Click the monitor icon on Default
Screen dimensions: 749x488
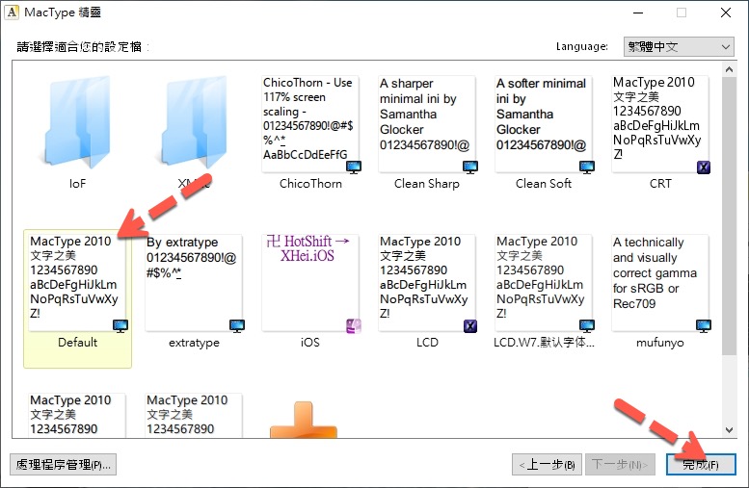120,326
